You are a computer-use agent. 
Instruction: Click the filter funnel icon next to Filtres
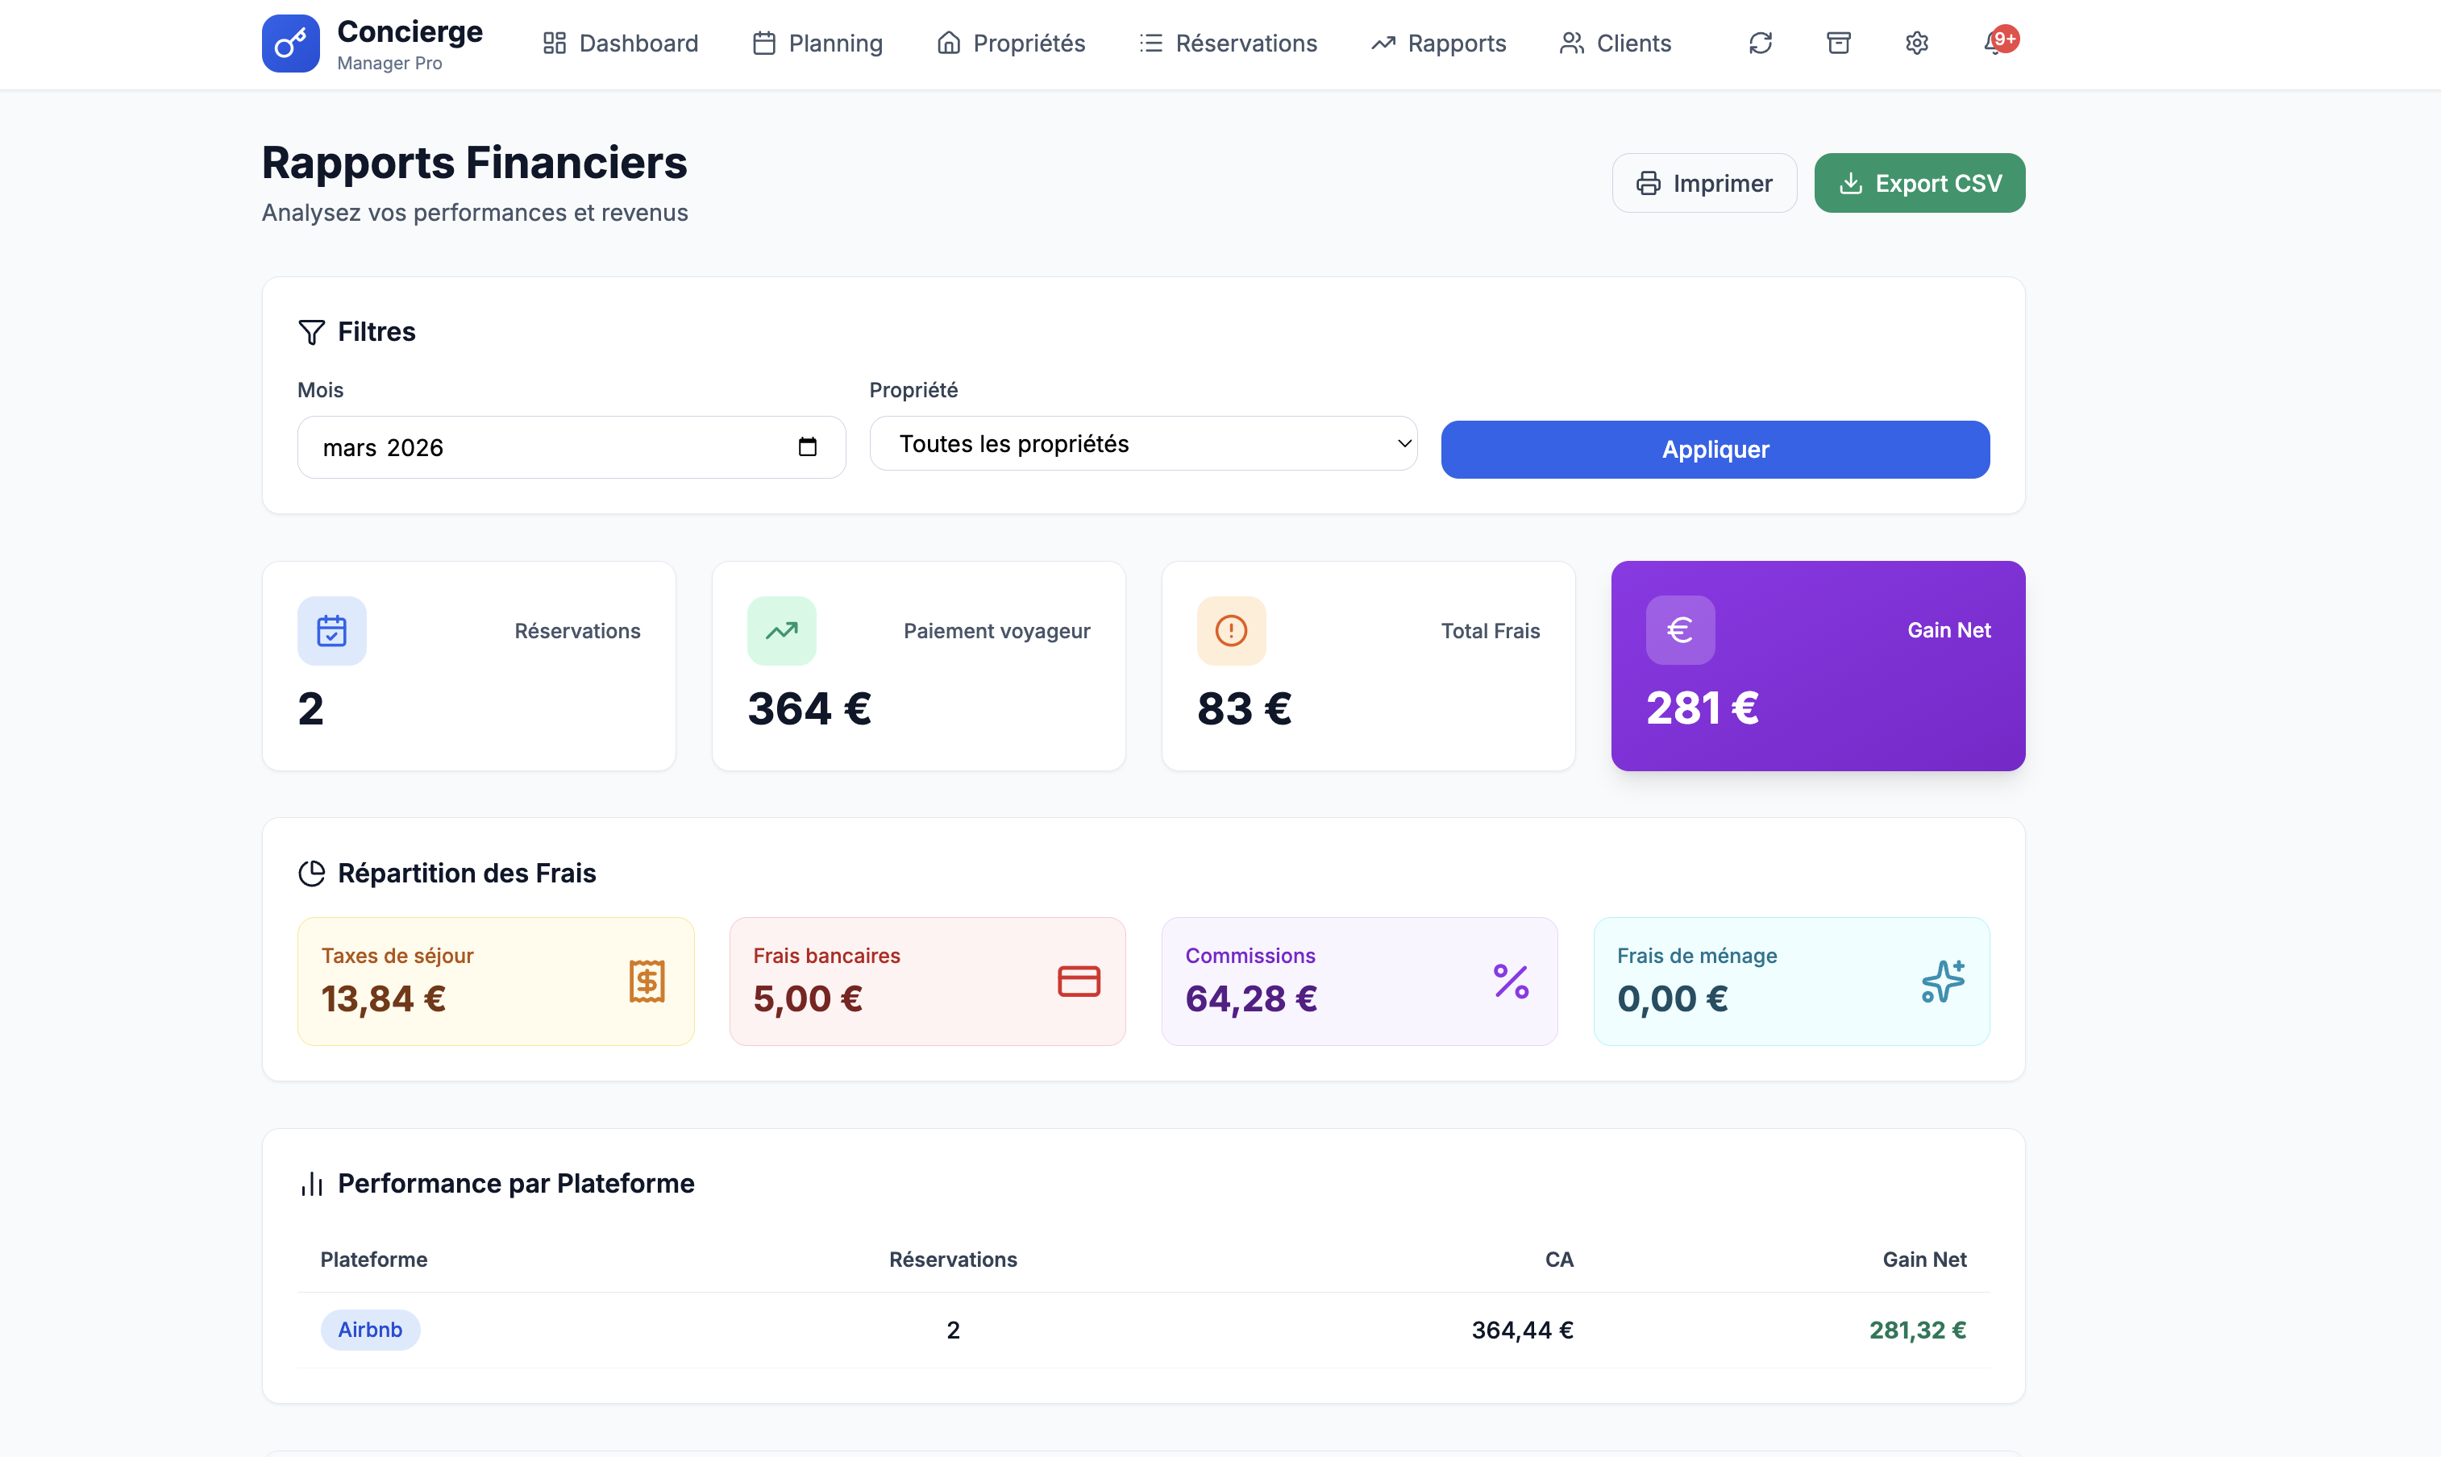(310, 332)
